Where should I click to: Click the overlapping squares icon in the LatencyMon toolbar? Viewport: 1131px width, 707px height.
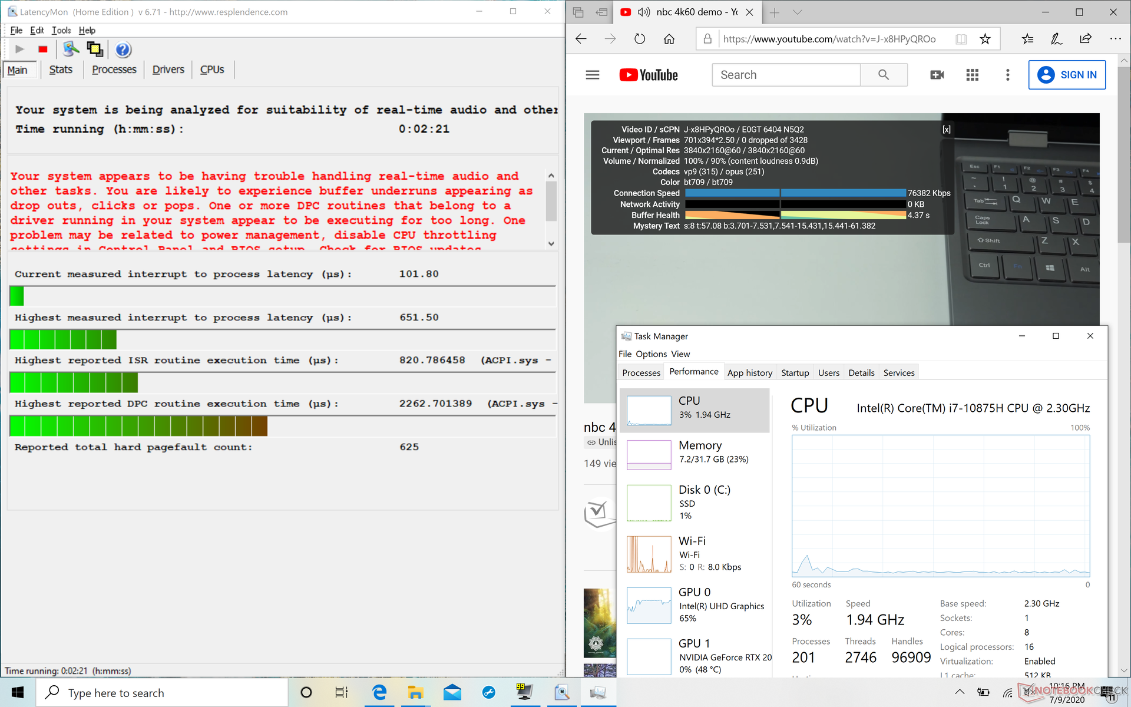(x=94, y=49)
